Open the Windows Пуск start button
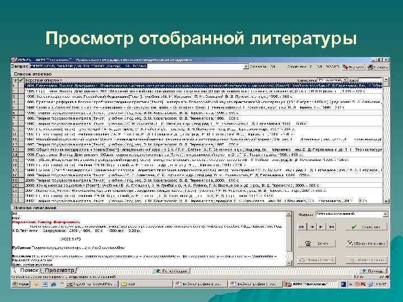 [21, 284]
